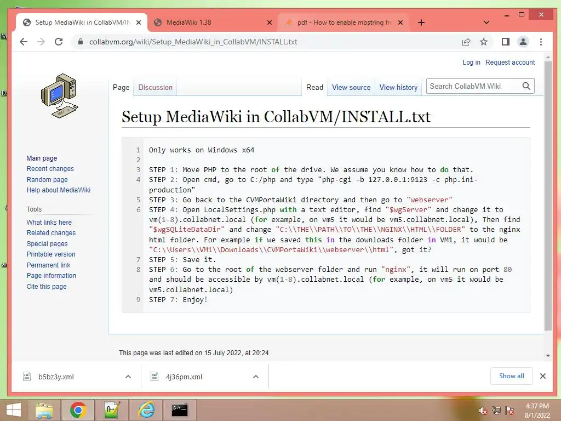The image size is (561, 421).
Task: Open the Log in link
Action: click(471, 62)
